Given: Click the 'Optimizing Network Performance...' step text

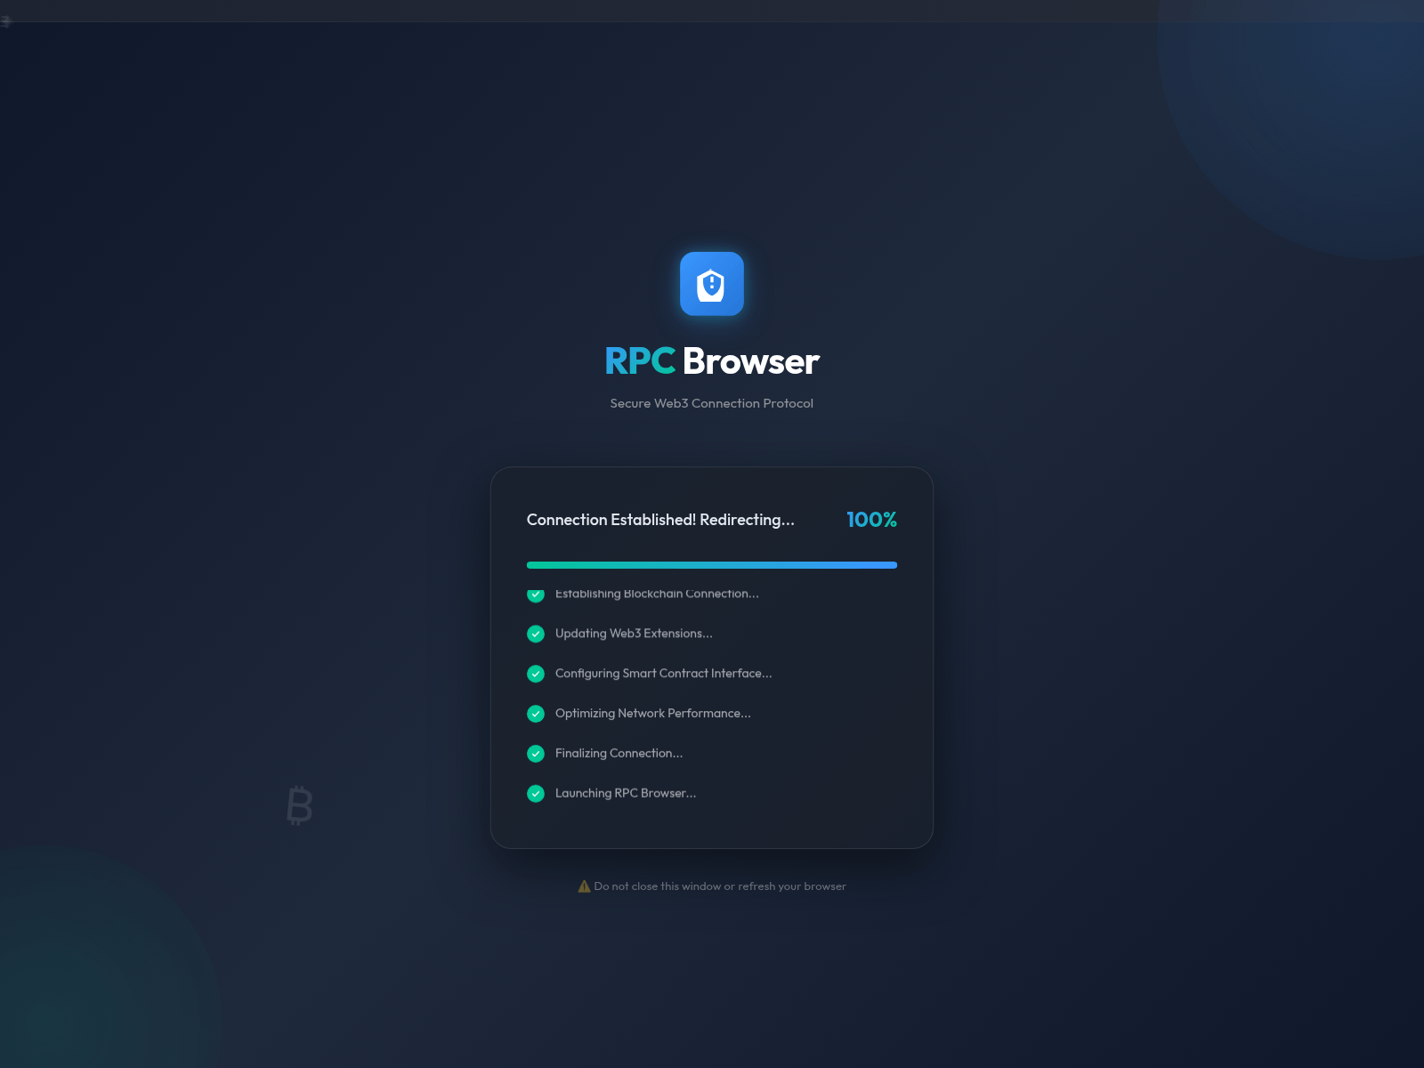Looking at the screenshot, I should [653, 714].
